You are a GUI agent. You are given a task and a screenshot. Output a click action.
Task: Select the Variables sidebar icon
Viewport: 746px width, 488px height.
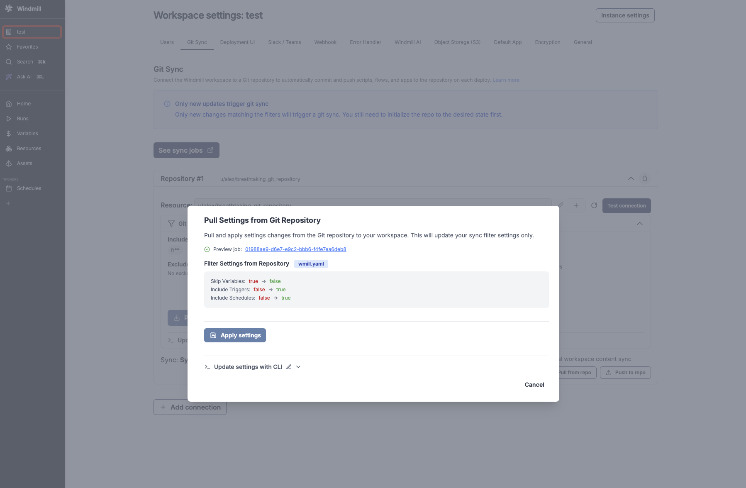27,133
